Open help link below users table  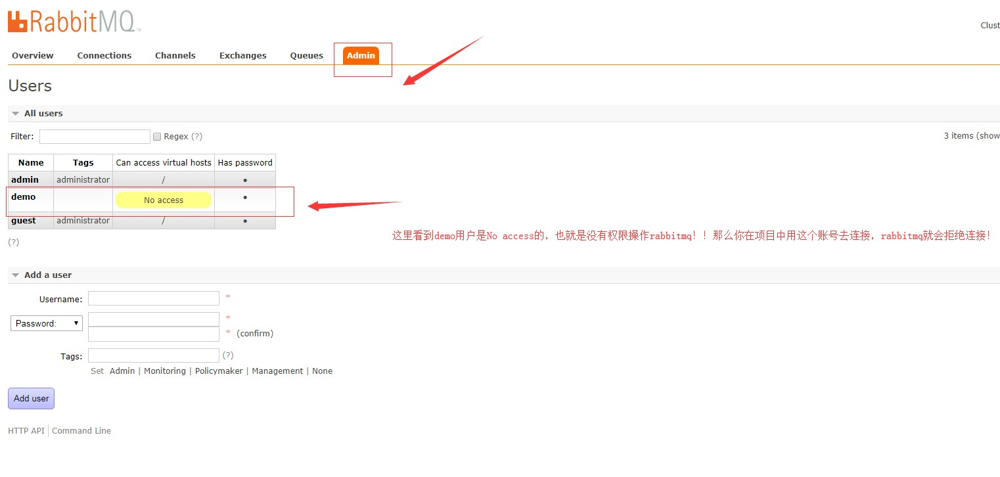(14, 242)
